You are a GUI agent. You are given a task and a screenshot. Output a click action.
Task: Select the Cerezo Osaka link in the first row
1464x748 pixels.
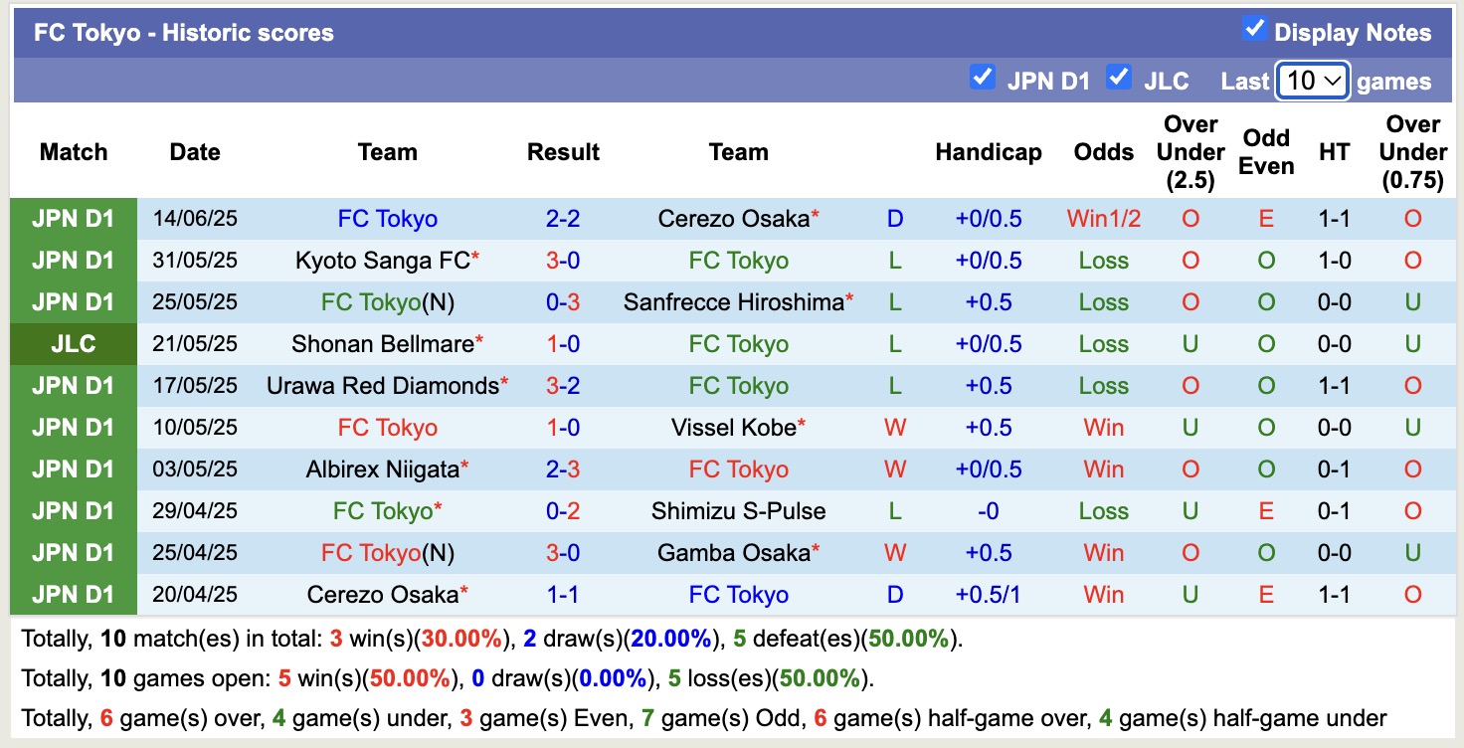pyautogui.click(x=731, y=218)
